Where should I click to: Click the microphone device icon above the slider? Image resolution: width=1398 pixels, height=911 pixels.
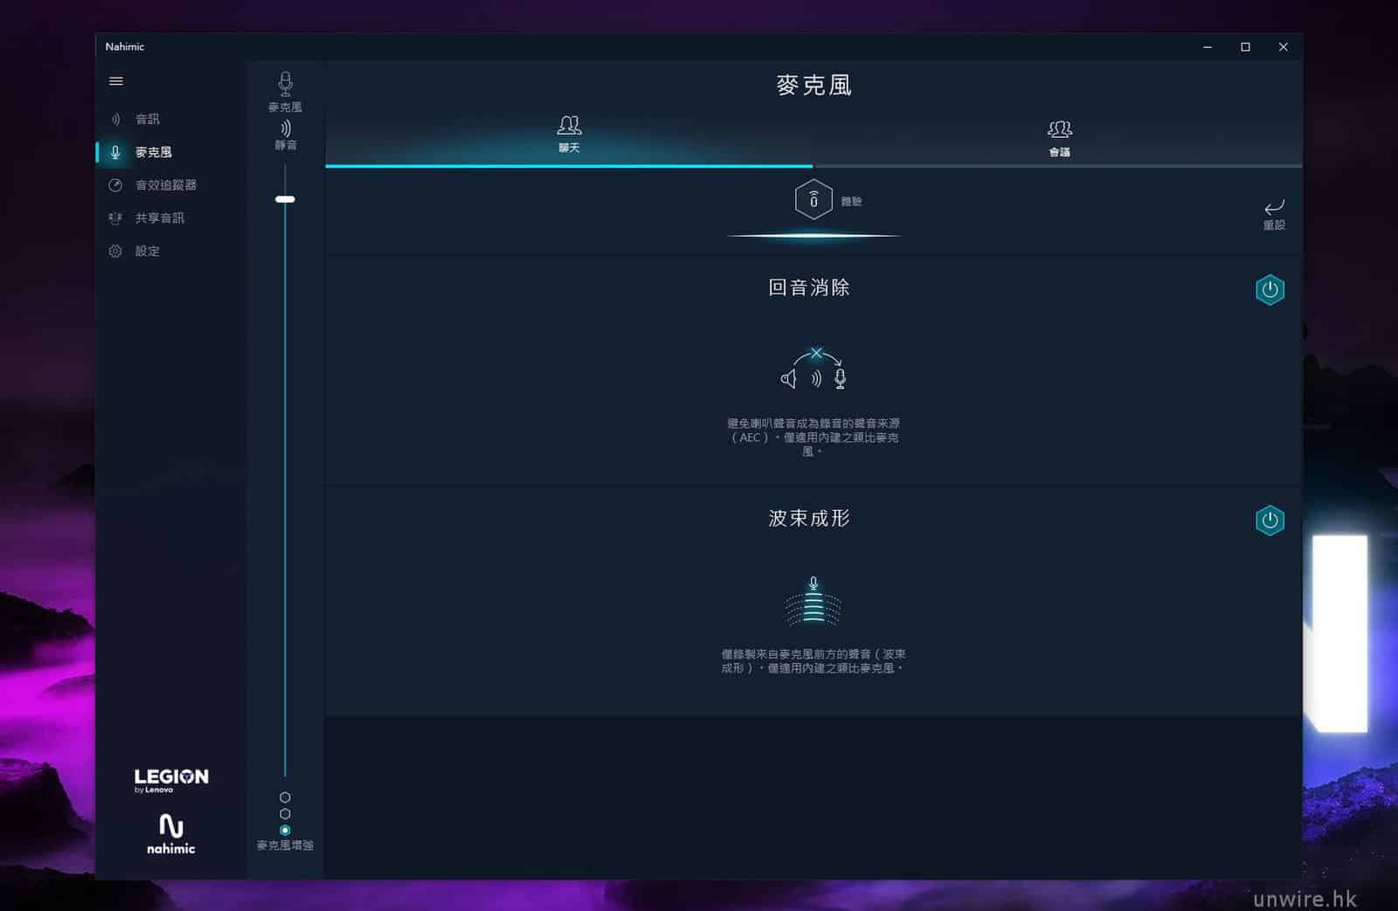285,85
